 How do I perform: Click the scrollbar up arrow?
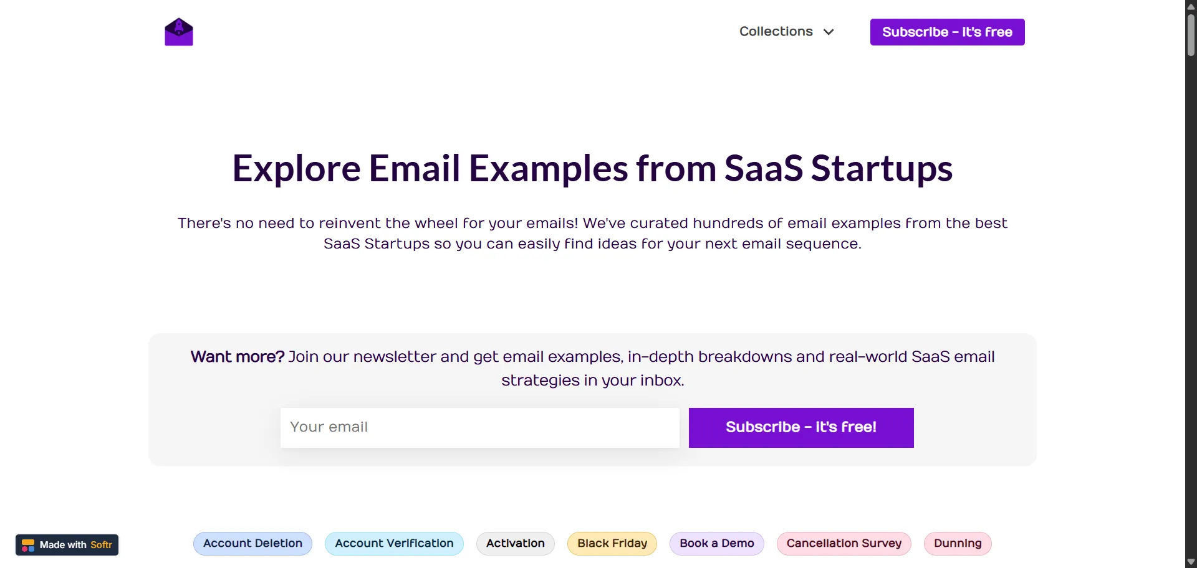(1191, 6)
